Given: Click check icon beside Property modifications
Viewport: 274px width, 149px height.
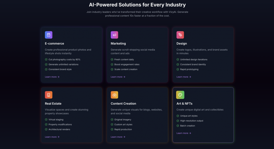Looking at the screenshot, I should (x=46, y=124).
